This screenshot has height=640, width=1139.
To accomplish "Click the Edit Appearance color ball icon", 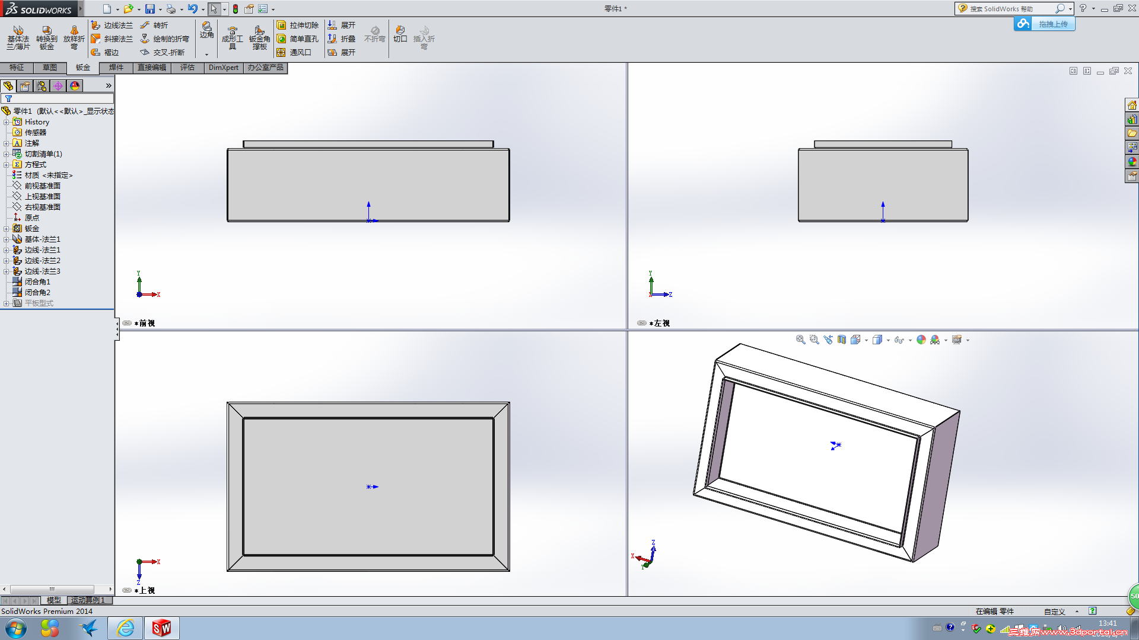I will click(x=921, y=340).
